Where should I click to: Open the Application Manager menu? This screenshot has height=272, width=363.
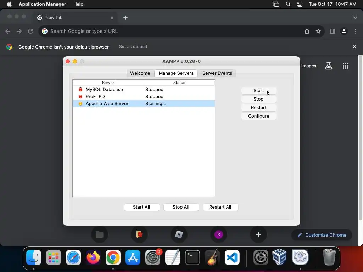43,4
